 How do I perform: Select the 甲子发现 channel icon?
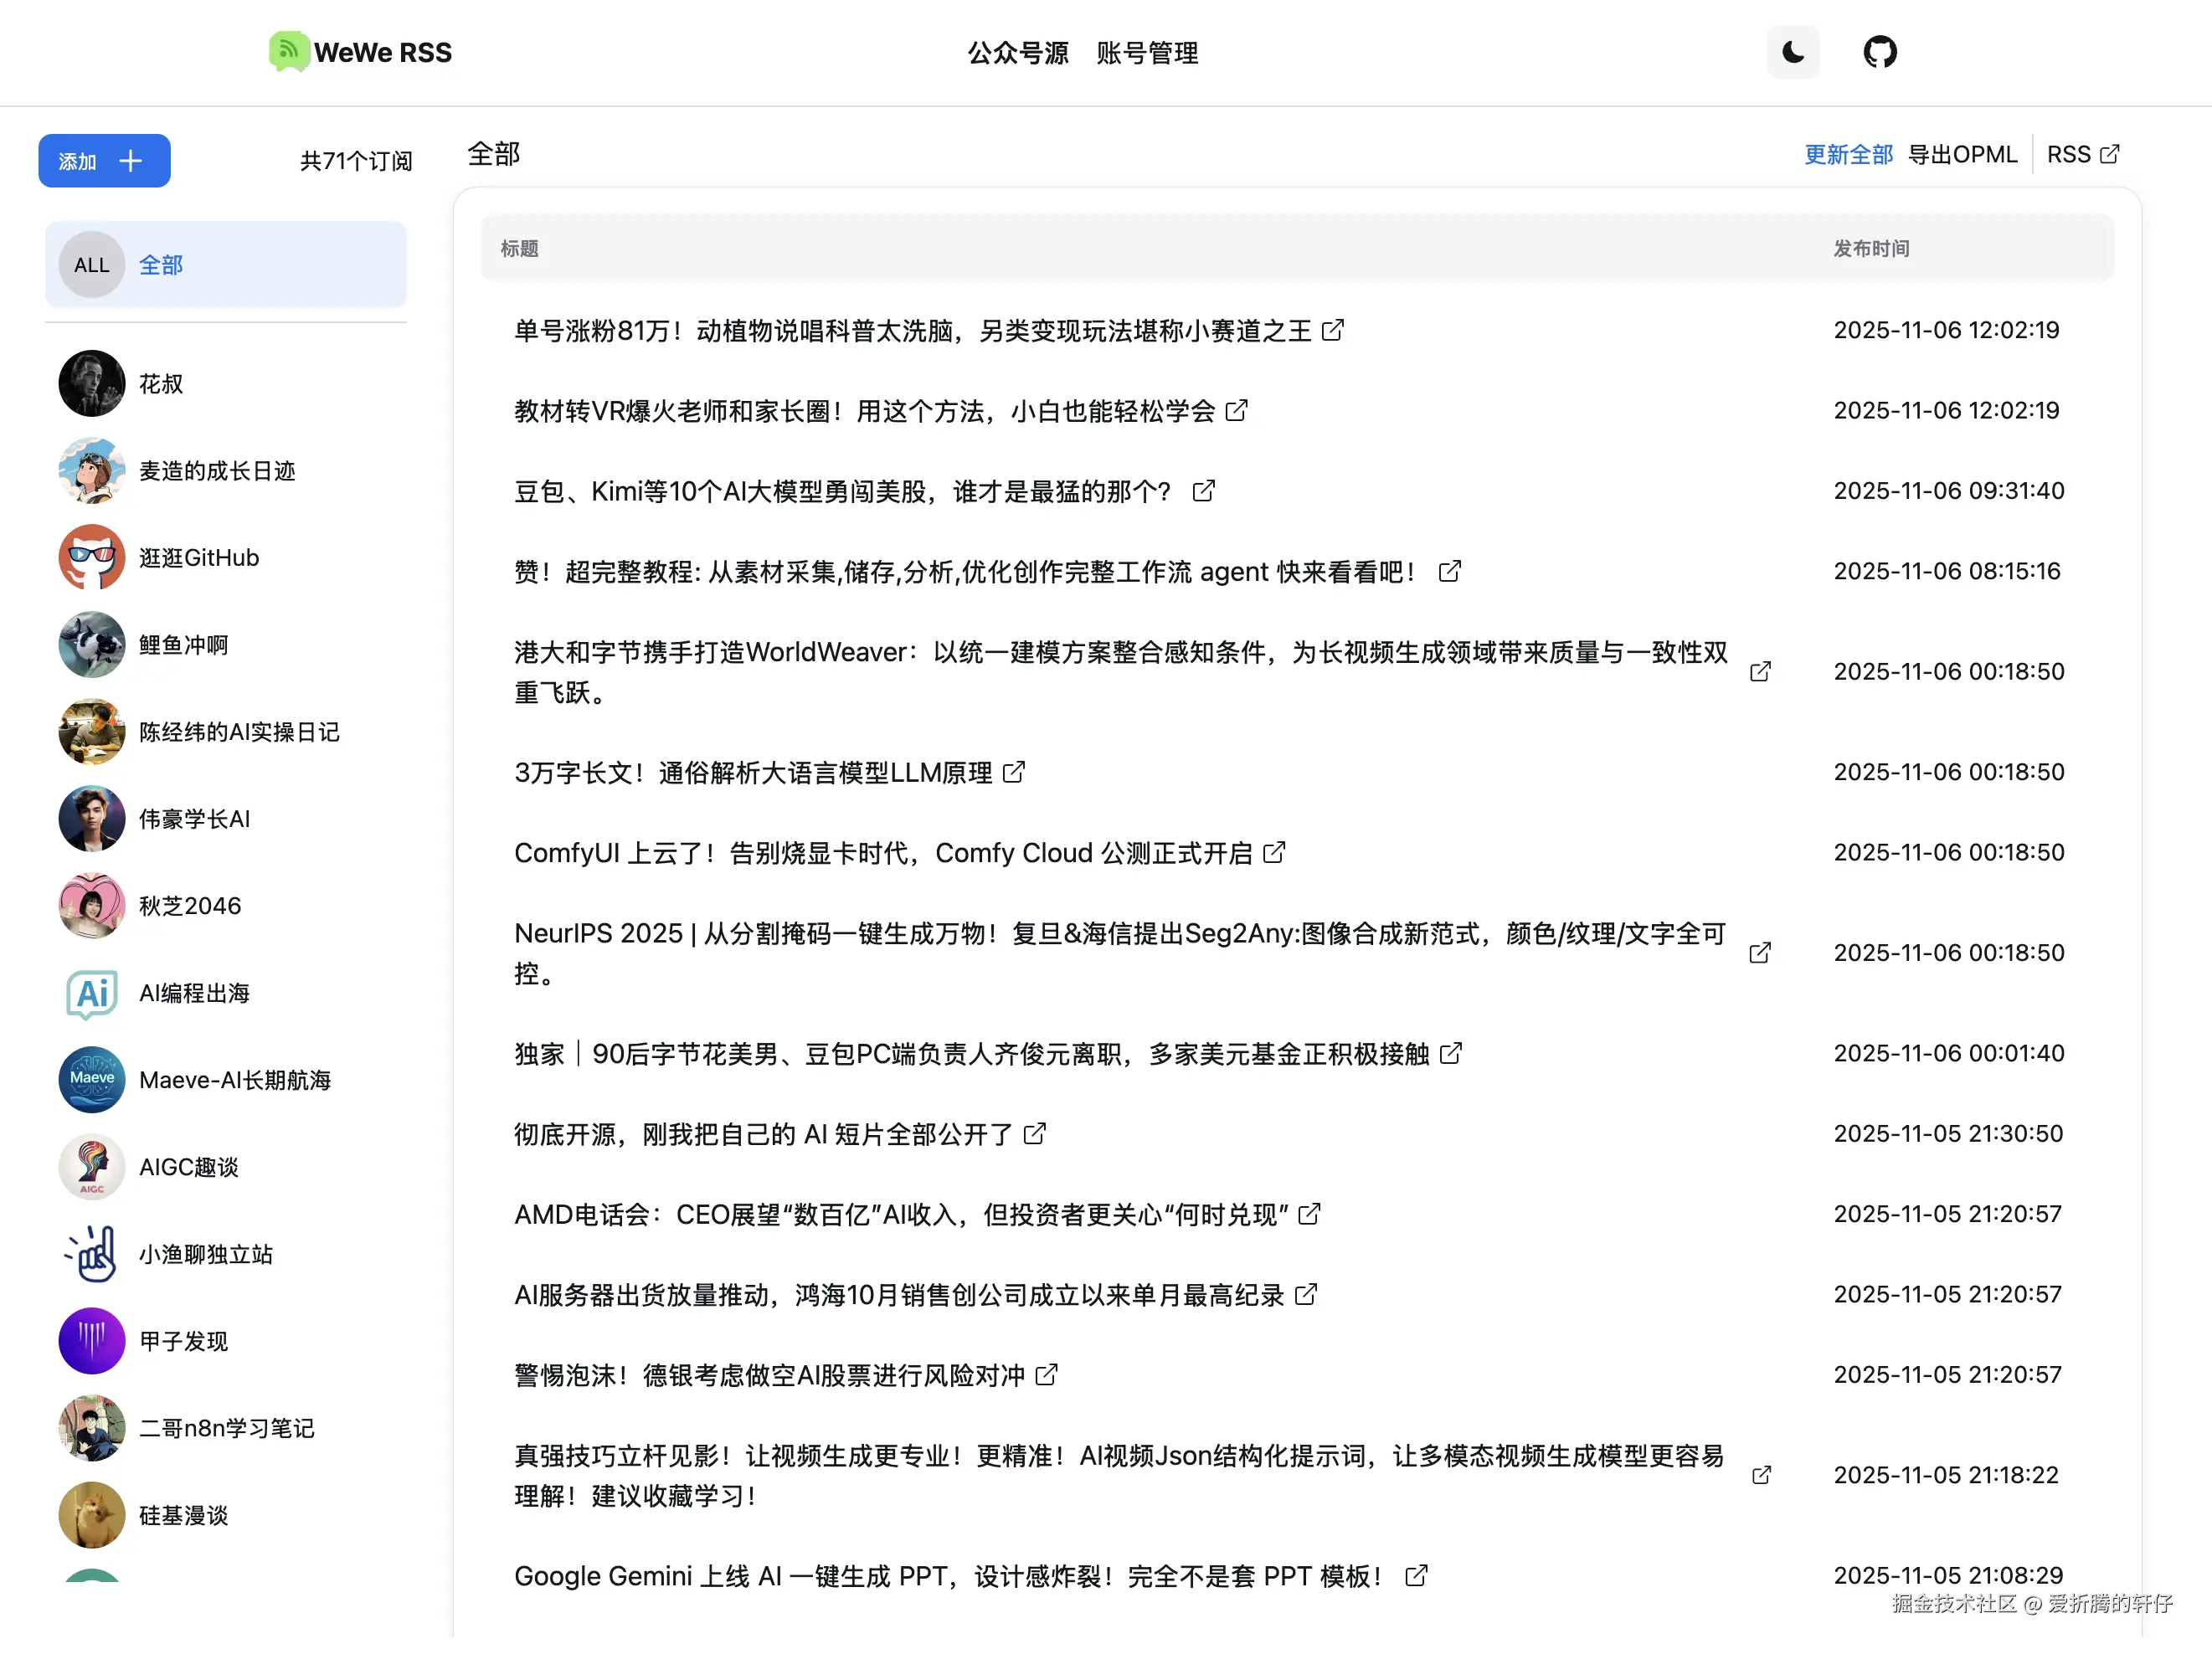point(91,1341)
